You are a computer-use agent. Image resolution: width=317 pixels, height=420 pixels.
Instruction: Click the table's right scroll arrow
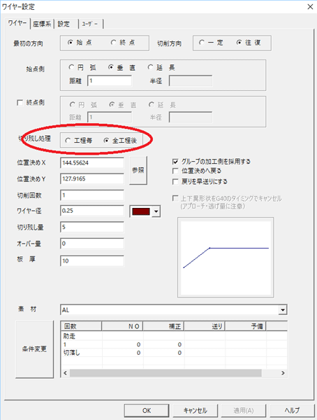tap(283, 373)
